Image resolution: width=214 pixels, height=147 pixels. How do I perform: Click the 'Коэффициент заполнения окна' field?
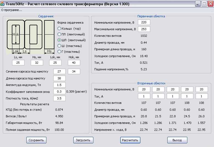pyautogui.click(x=59, y=91)
